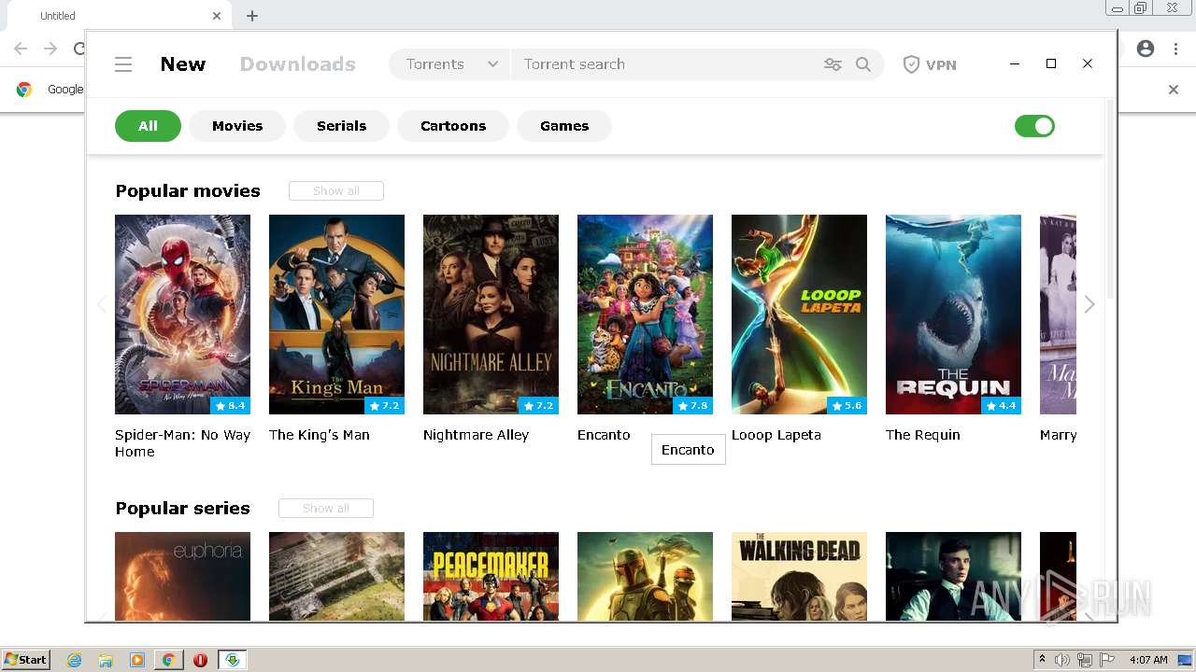Switch to the Downloads tab

(x=298, y=64)
